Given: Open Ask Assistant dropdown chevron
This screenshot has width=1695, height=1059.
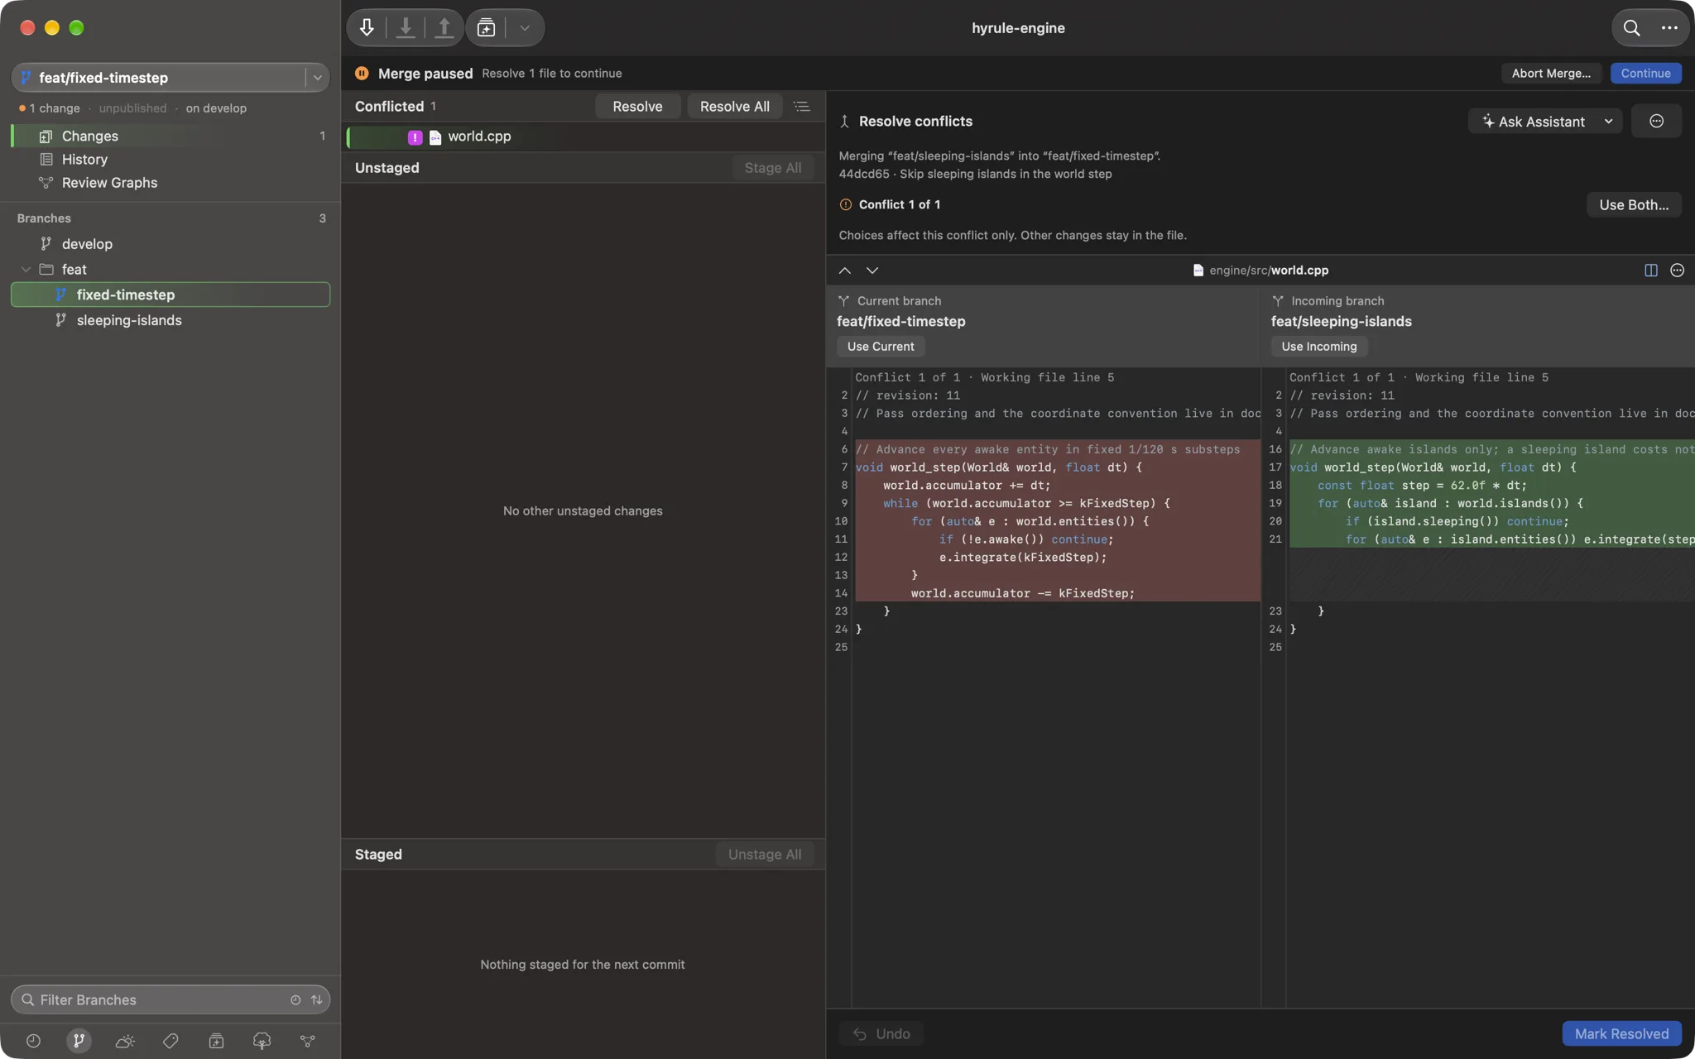Looking at the screenshot, I should pyautogui.click(x=1608, y=121).
